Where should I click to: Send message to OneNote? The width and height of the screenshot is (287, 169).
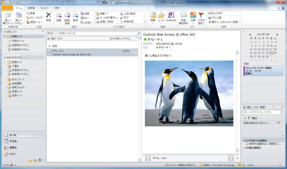pos(171,17)
